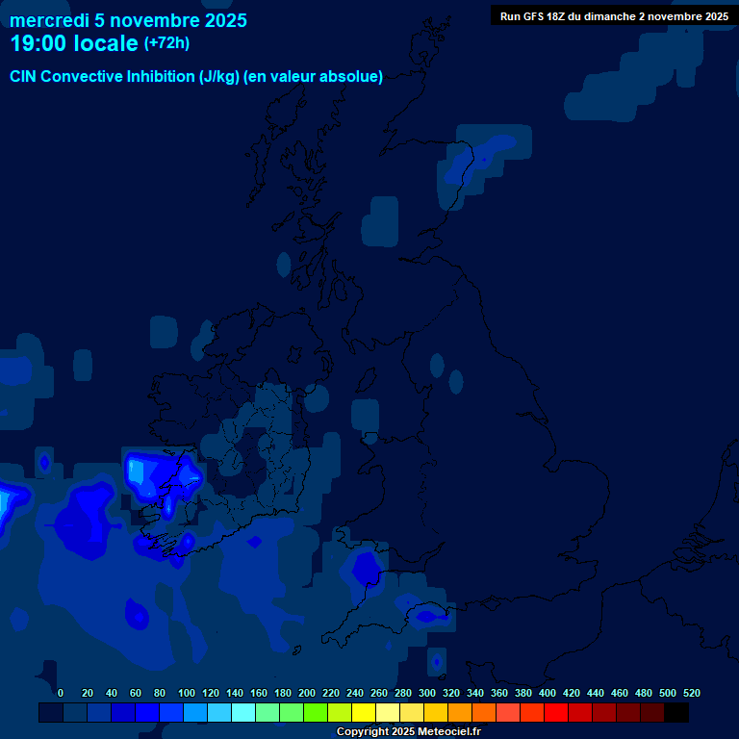The height and width of the screenshot is (739, 739).
Task: Click the blue CIN patch over southwest England
Action: [366, 569]
